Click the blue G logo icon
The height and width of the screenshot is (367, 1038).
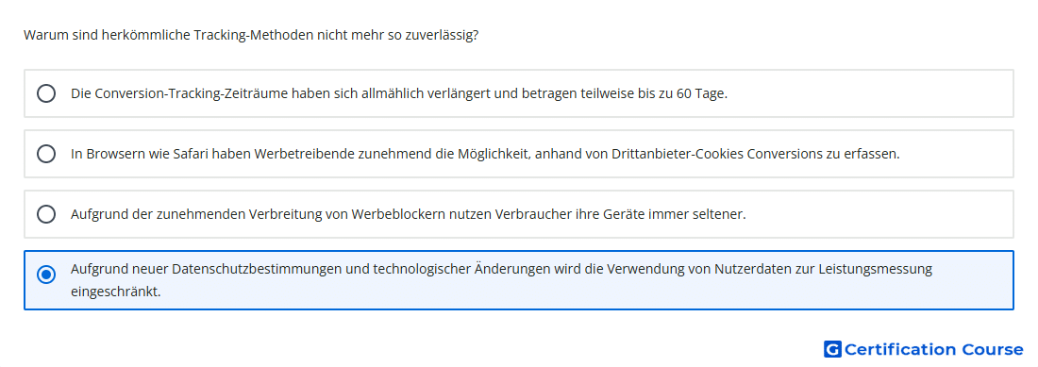click(x=832, y=349)
